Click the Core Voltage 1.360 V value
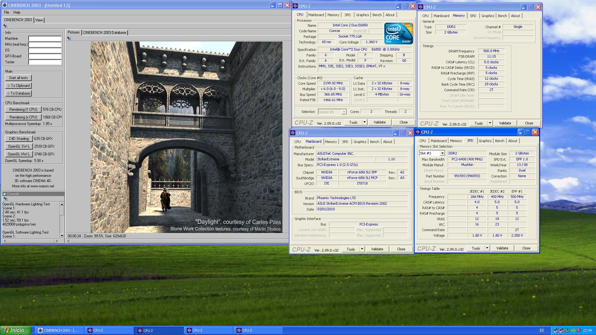The width and height of the screenshot is (596, 335). (371, 42)
